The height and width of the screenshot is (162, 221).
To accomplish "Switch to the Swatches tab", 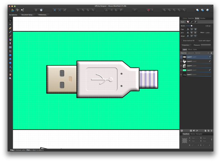I will [191, 18].
